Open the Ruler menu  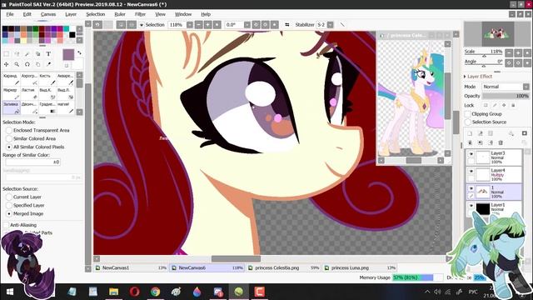tap(120, 14)
